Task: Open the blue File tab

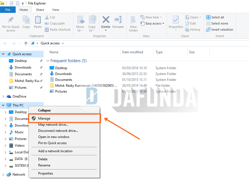Action: (8, 10)
